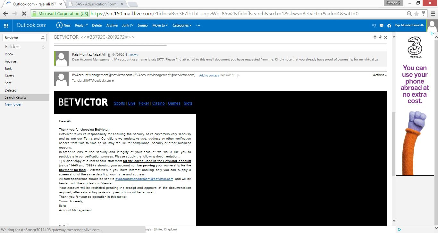The width and height of the screenshot is (438, 233).
Task: Refresh folders with the circular arrow icon
Action: coord(43,47)
